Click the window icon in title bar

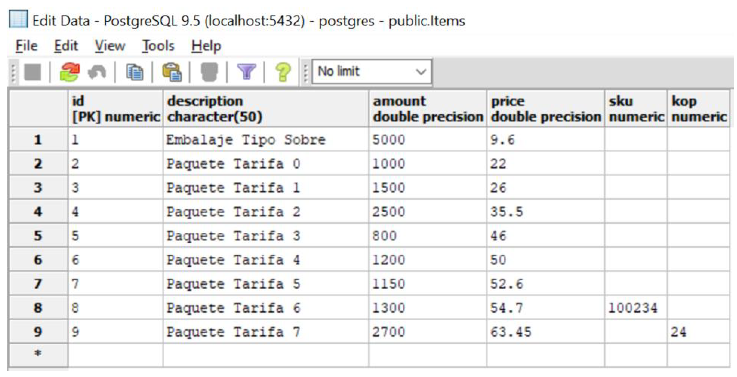[18, 20]
